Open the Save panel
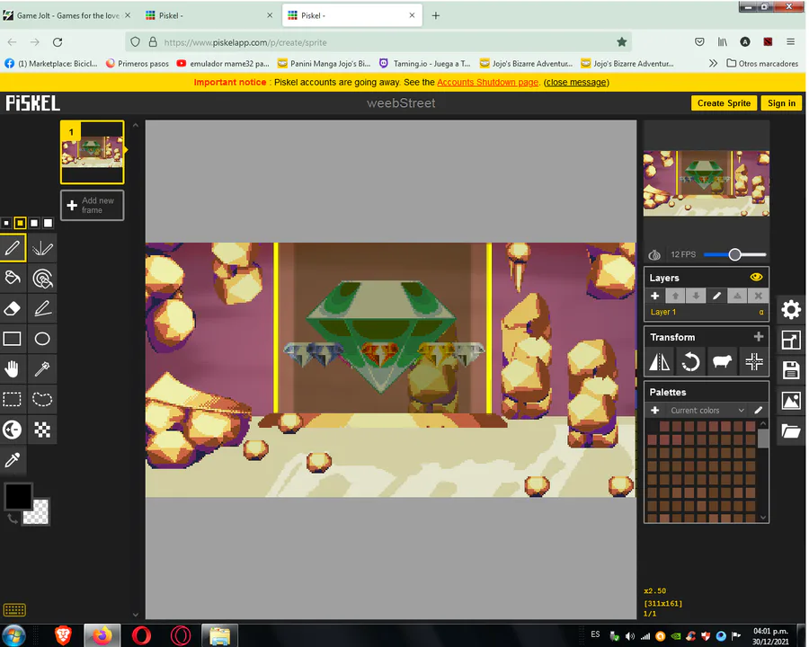809x647 pixels. pos(791,370)
